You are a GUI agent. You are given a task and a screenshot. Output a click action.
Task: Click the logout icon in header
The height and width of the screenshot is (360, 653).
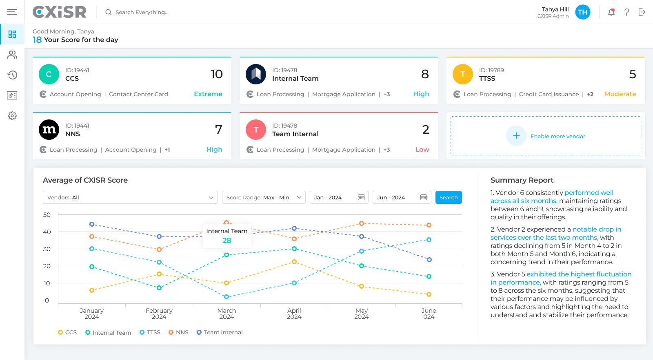tap(642, 12)
